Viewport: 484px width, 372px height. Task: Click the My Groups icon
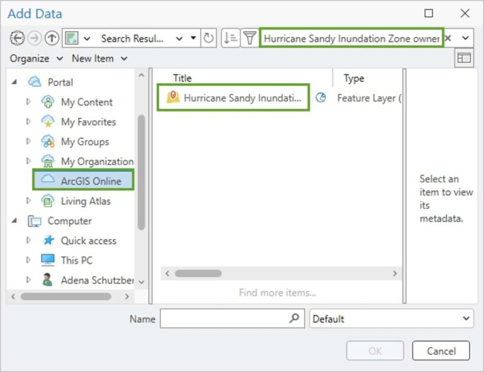click(x=48, y=141)
